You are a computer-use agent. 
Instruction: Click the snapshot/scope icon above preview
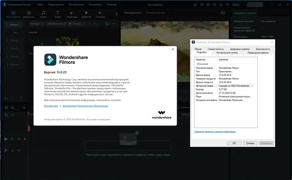pyautogui.click(x=223, y=12)
